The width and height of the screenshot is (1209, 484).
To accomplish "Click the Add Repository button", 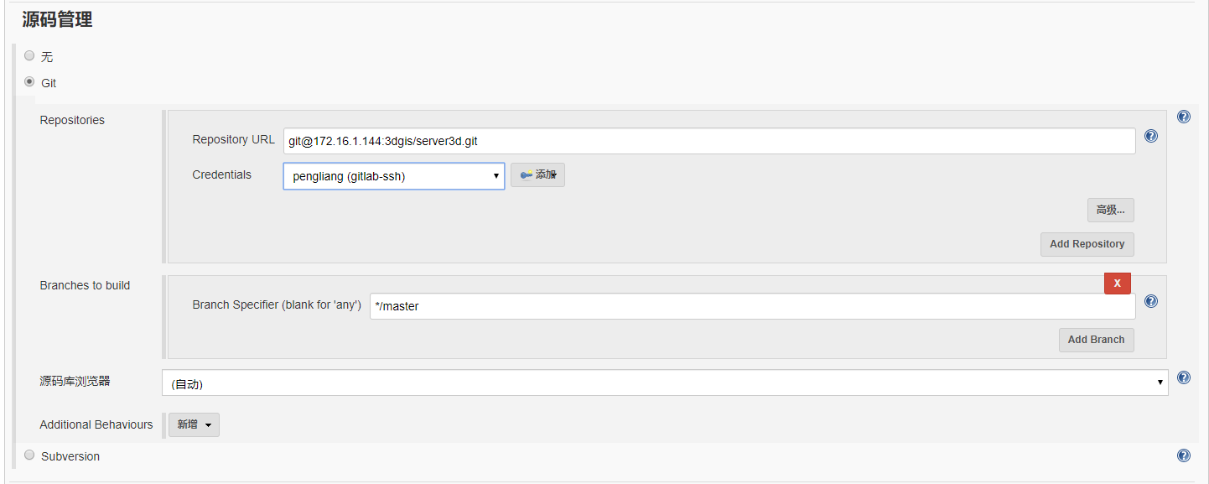I will (1087, 244).
